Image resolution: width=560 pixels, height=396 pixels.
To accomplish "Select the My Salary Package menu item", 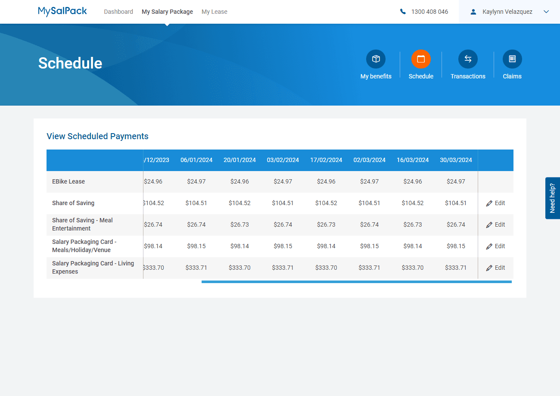I will coord(167,12).
